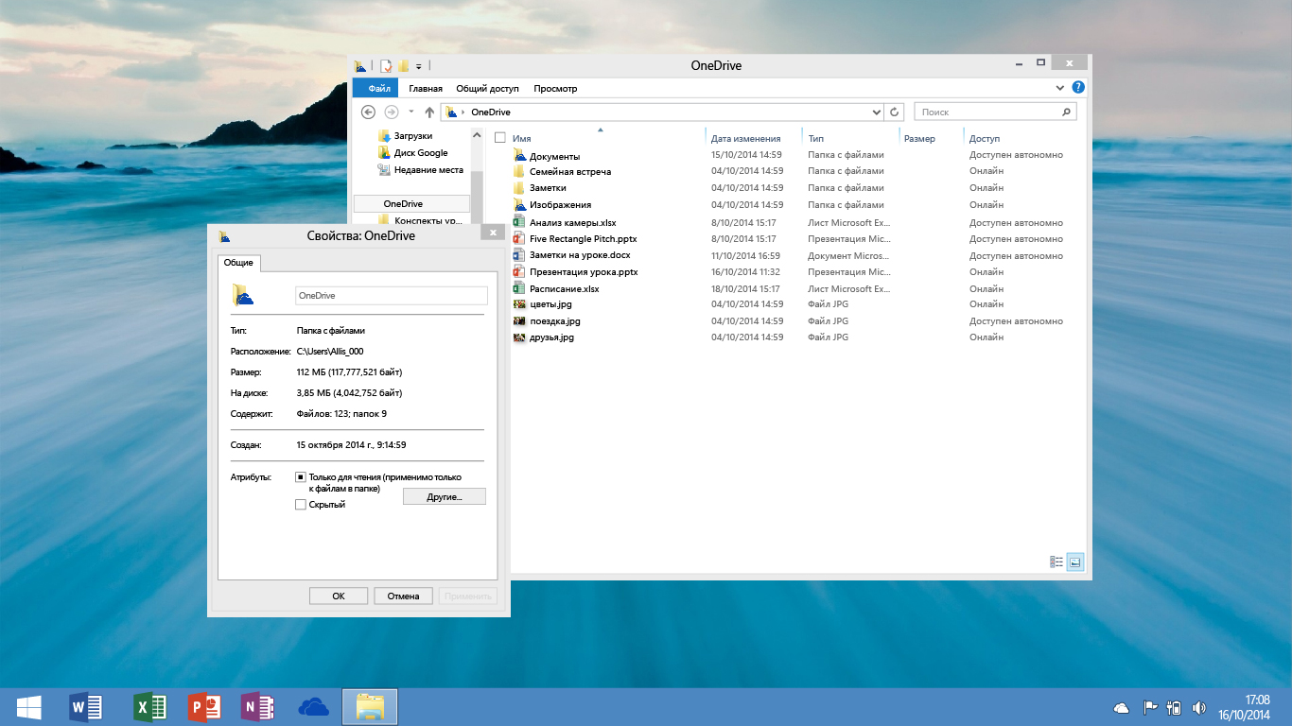
Task: Expand the address bar history dropdown
Action: [877, 112]
